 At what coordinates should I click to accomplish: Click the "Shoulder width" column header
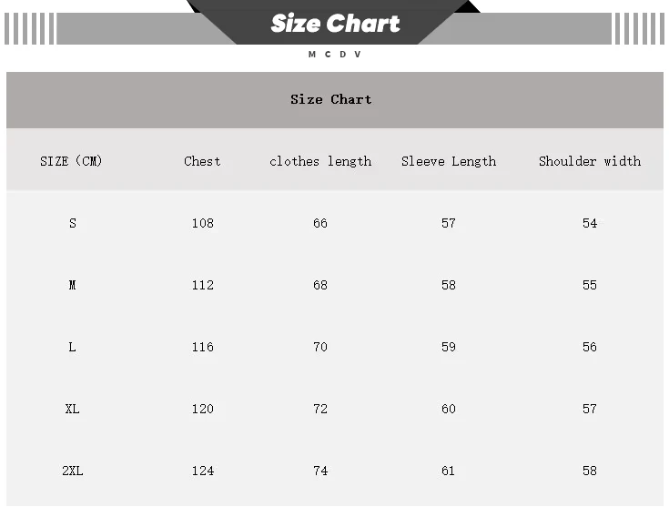pyautogui.click(x=590, y=161)
